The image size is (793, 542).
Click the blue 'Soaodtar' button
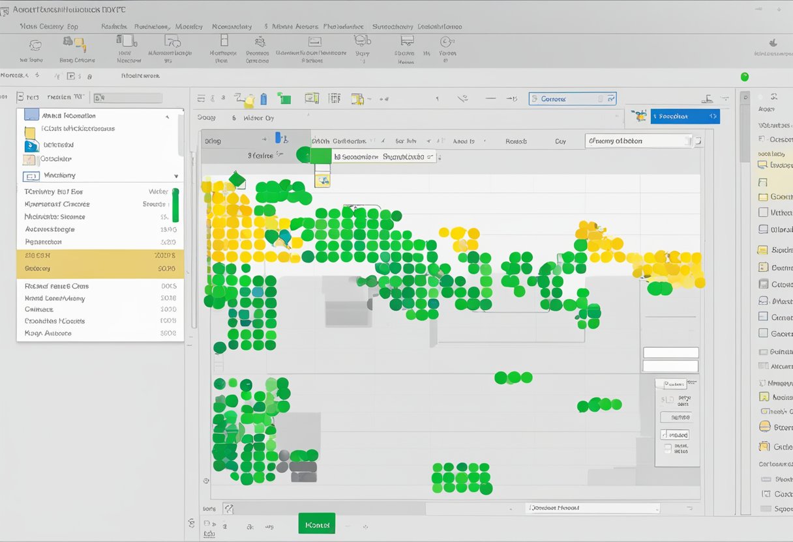pos(684,117)
